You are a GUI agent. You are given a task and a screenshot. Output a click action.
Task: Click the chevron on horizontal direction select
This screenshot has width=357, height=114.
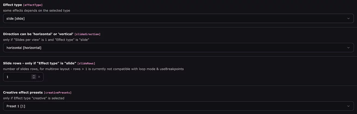[348, 48]
